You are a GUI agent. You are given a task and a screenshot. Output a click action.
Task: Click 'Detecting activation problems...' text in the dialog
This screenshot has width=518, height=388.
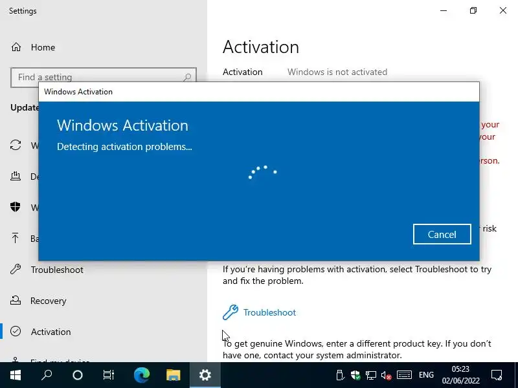124,147
